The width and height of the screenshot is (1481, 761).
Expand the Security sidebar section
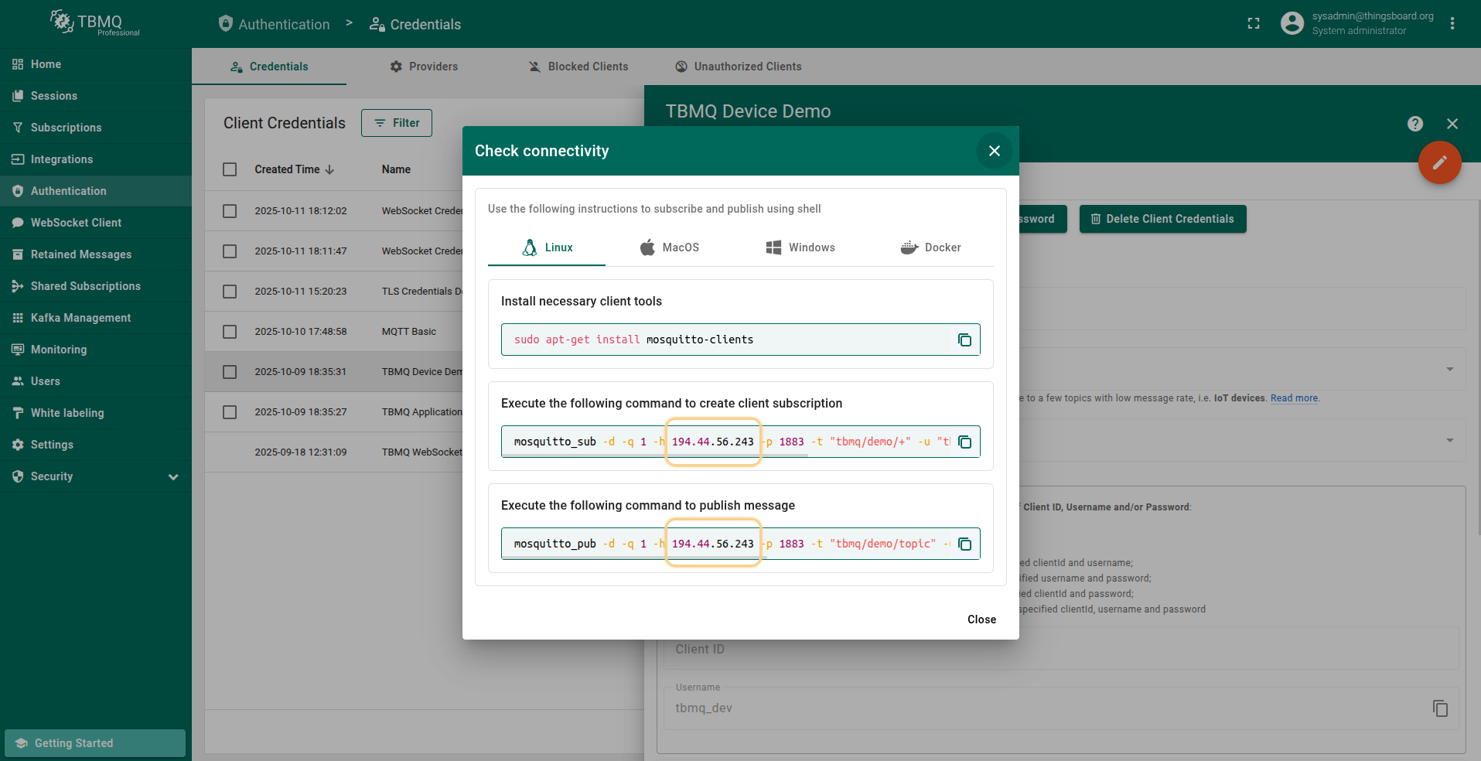tap(173, 477)
